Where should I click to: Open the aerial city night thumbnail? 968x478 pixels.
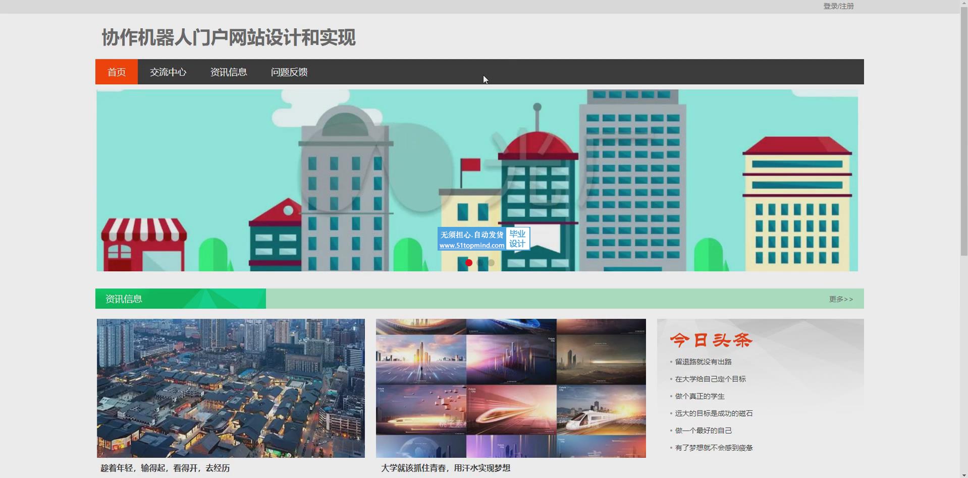point(231,388)
